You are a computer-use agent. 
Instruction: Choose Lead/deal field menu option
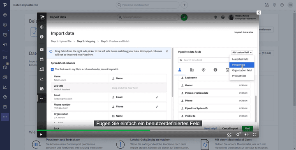(242, 59)
